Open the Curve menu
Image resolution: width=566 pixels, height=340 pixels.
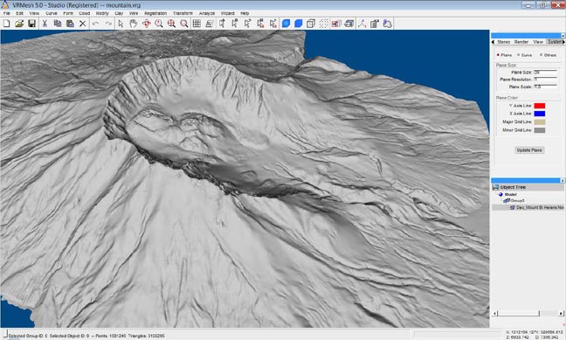tap(52, 13)
